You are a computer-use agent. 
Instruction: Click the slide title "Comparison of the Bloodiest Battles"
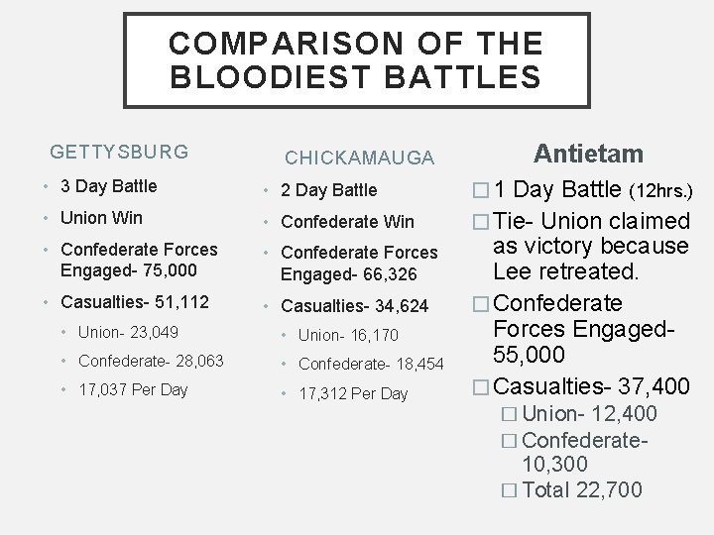click(356, 59)
